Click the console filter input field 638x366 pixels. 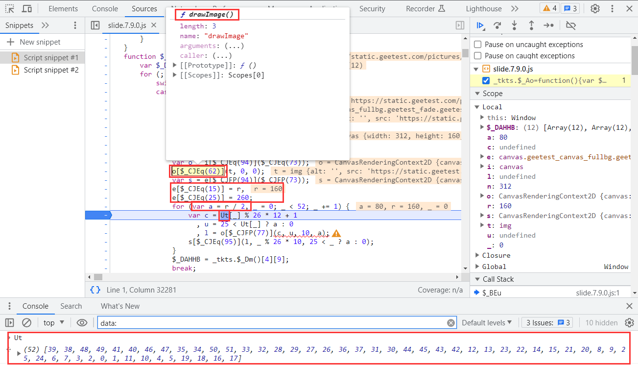[x=274, y=323]
